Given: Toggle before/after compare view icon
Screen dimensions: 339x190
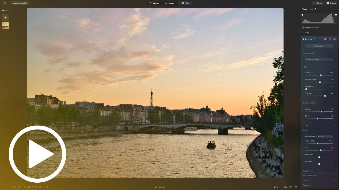Looking at the screenshot, I should [x=291, y=187].
